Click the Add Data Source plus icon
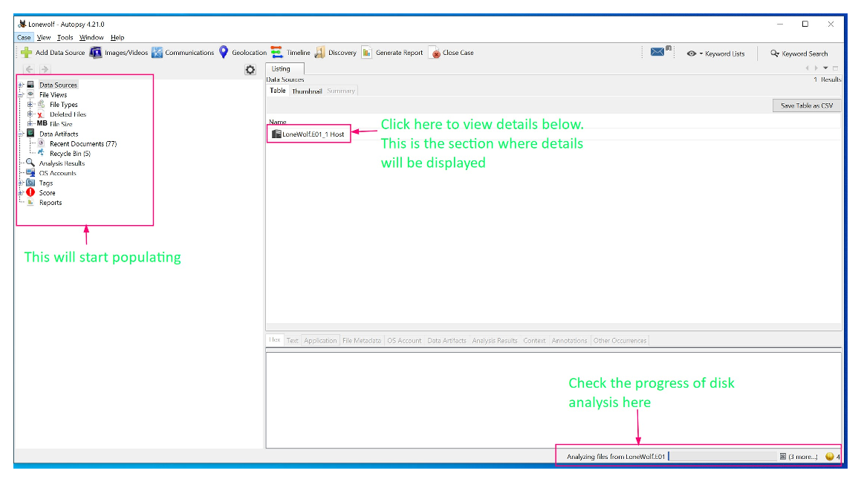 click(x=26, y=53)
